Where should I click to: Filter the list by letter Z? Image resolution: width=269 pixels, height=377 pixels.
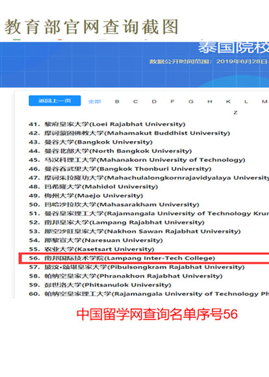coord(235,112)
